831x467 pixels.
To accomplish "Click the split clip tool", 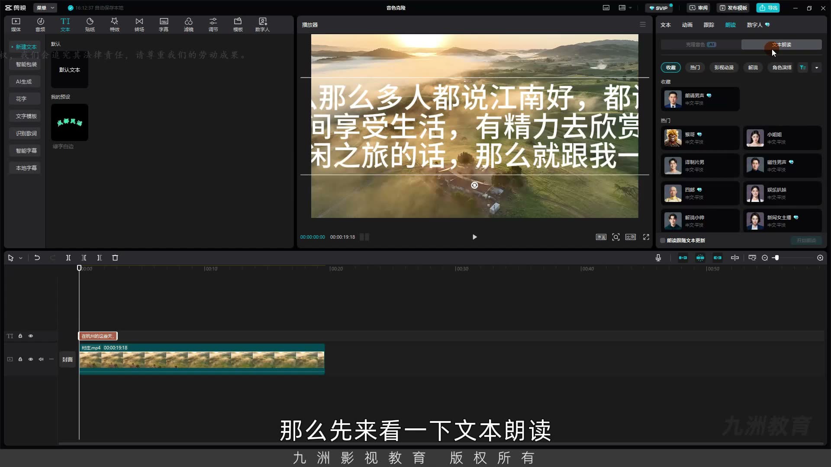I will pyautogui.click(x=68, y=258).
